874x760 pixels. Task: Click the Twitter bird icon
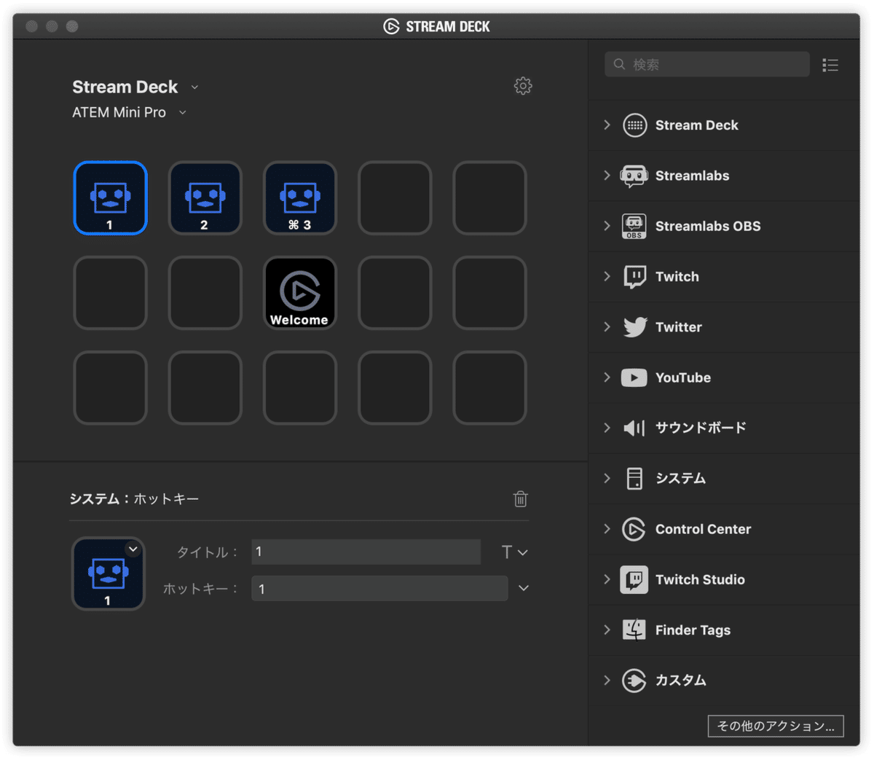click(x=634, y=327)
